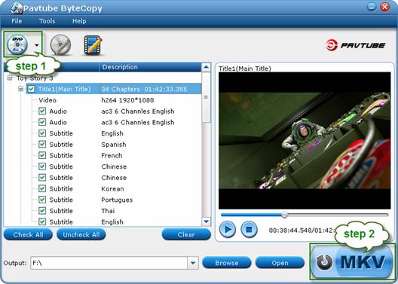Open the Help menu
This screenshot has width=398, height=284.
(79, 21)
